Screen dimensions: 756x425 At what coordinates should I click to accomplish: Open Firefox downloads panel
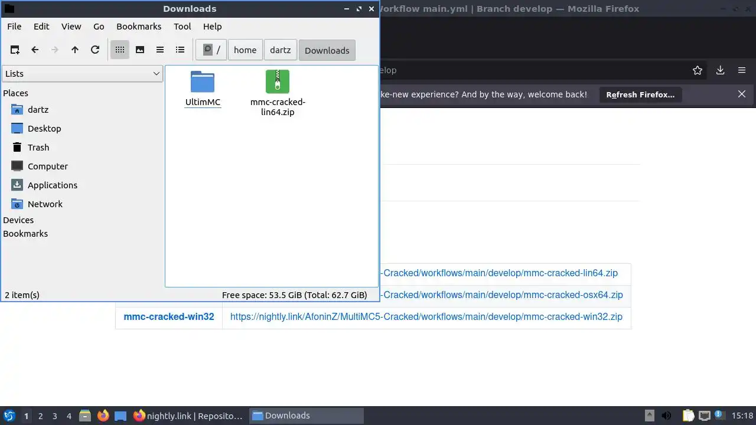pos(720,70)
